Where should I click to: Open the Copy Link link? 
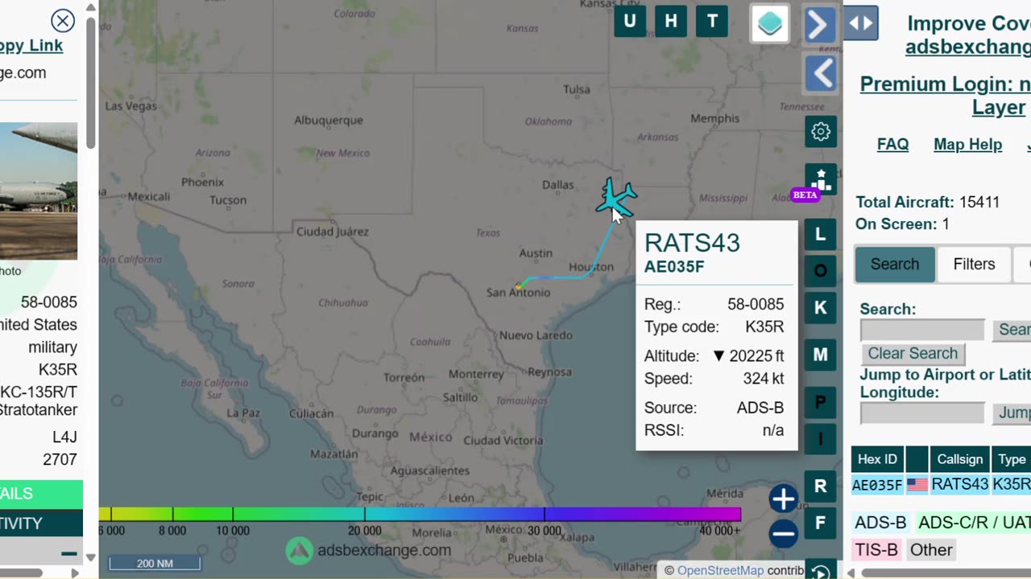[31, 46]
